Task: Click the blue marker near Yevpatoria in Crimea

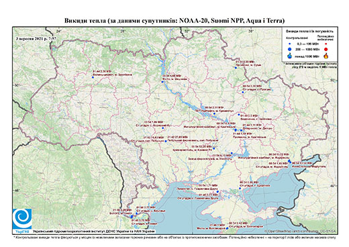Action: [x=227, y=228]
